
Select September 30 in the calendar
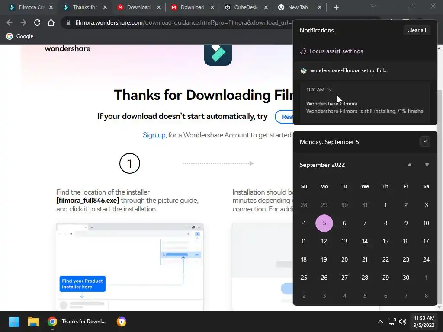point(406,278)
